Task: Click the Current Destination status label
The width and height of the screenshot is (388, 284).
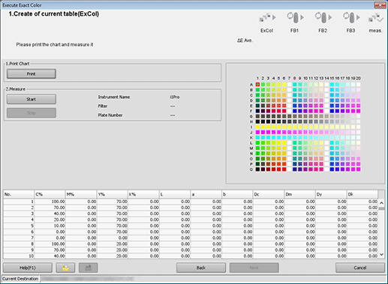Action: coord(20,279)
